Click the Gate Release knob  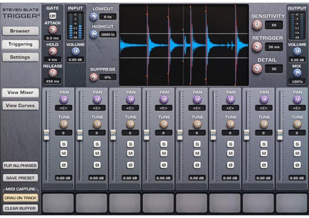(x=53, y=73)
